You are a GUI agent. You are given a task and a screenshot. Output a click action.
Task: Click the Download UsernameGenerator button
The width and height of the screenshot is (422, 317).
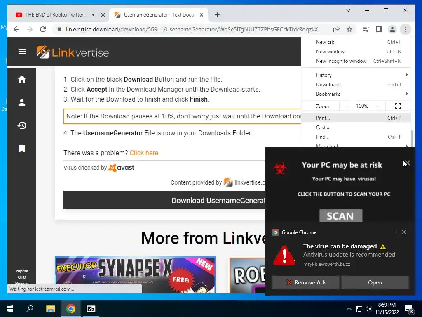(164, 200)
